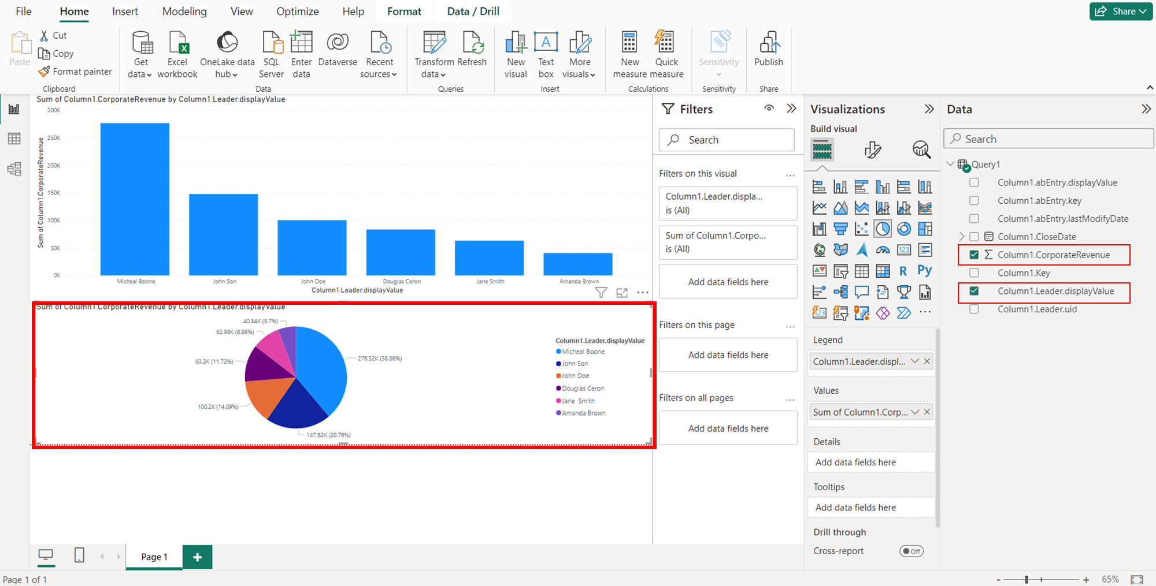The image size is (1156, 586).
Task: Select the Line chart visualization
Action: point(820,208)
